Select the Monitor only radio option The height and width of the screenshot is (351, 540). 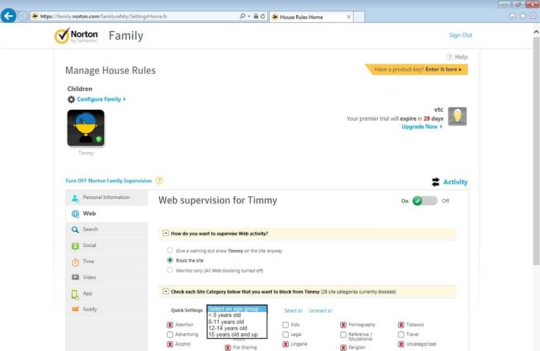(x=170, y=270)
